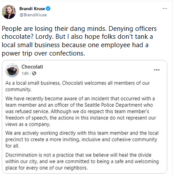The height and width of the screenshot is (175, 173).
Task: Click the 14h post timestamp
Action: pyautogui.click(x=25, y=73)
